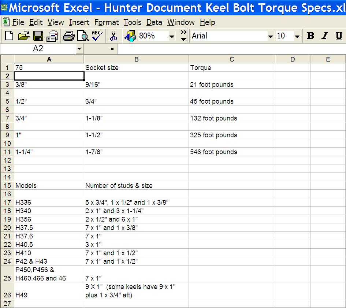Click the Edit Formula equals button

coord(112,49)
